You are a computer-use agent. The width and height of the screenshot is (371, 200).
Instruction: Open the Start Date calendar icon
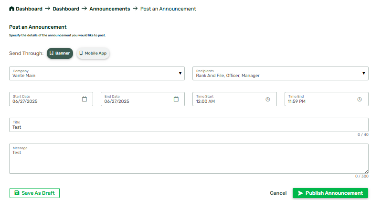coord(85,99)
